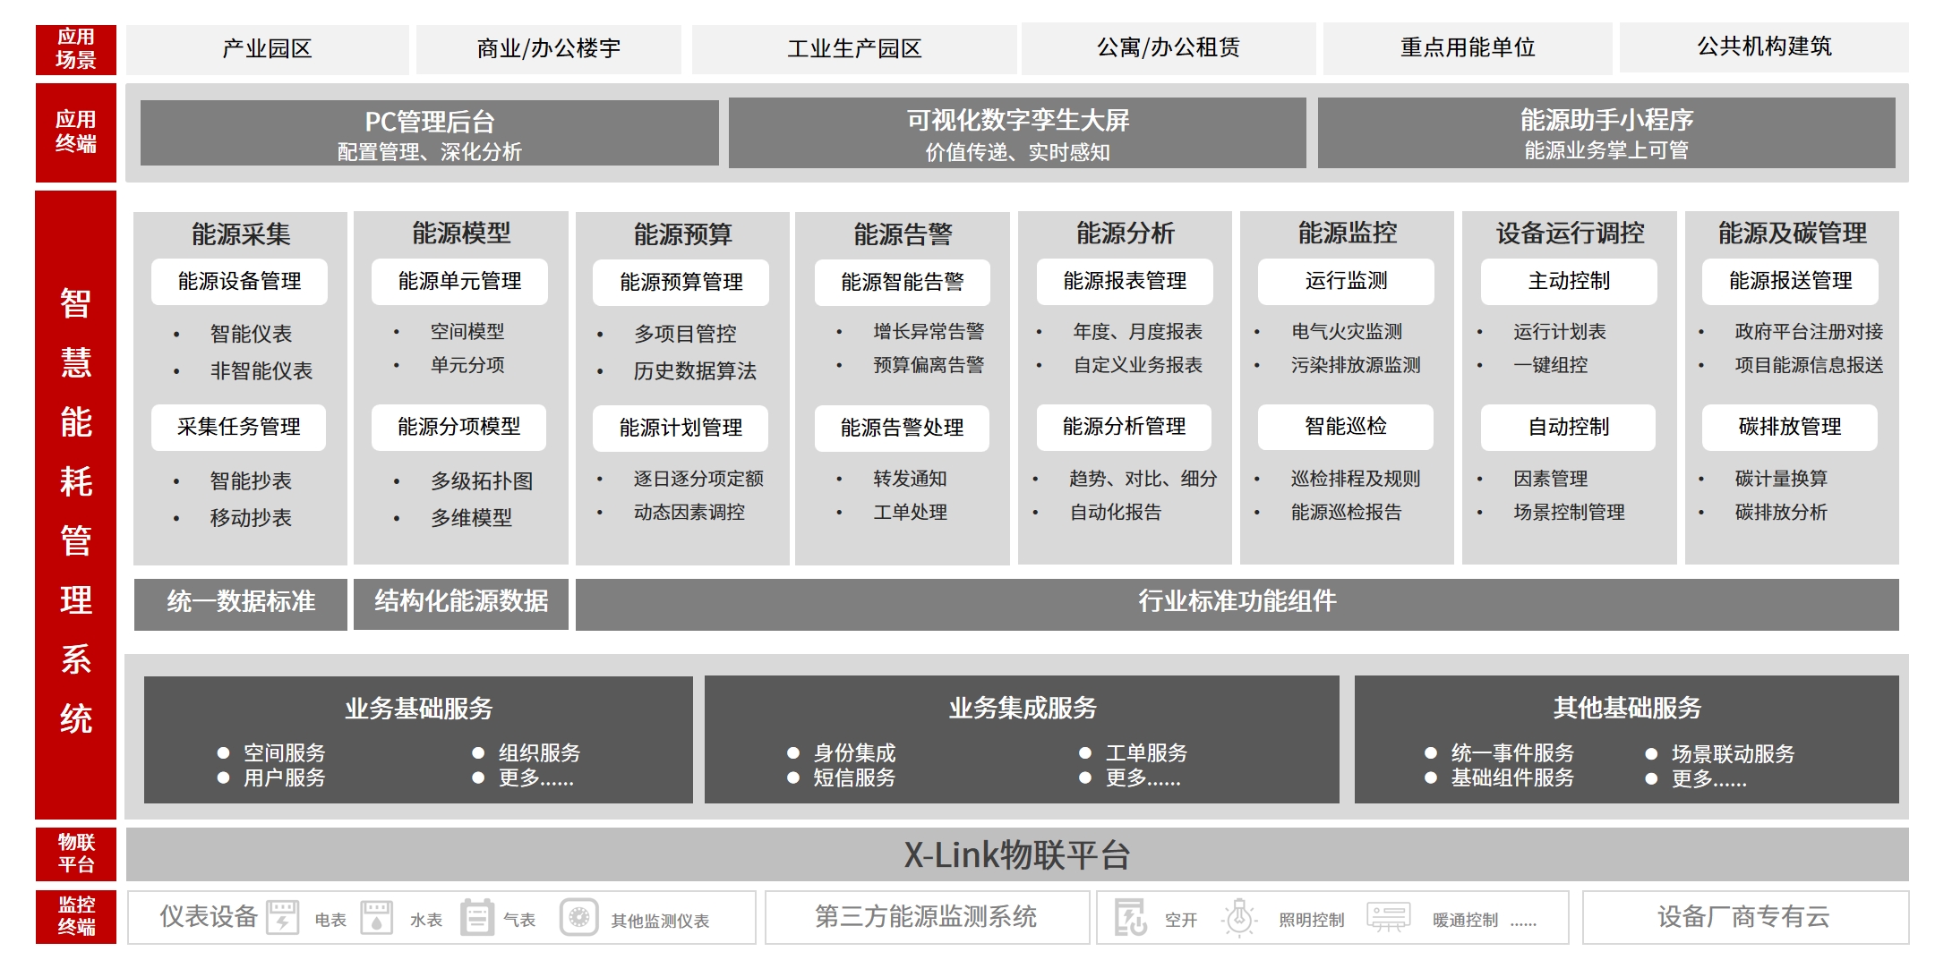Select the 公共机构建筑 scenario box

tap(1764, 47)
